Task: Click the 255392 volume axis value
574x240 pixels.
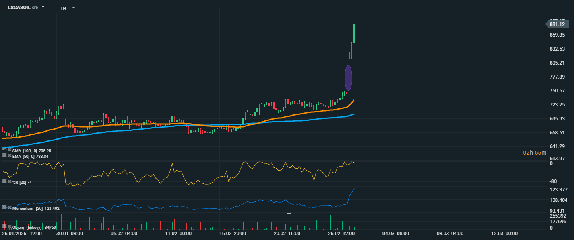Action: click(557, 216)
